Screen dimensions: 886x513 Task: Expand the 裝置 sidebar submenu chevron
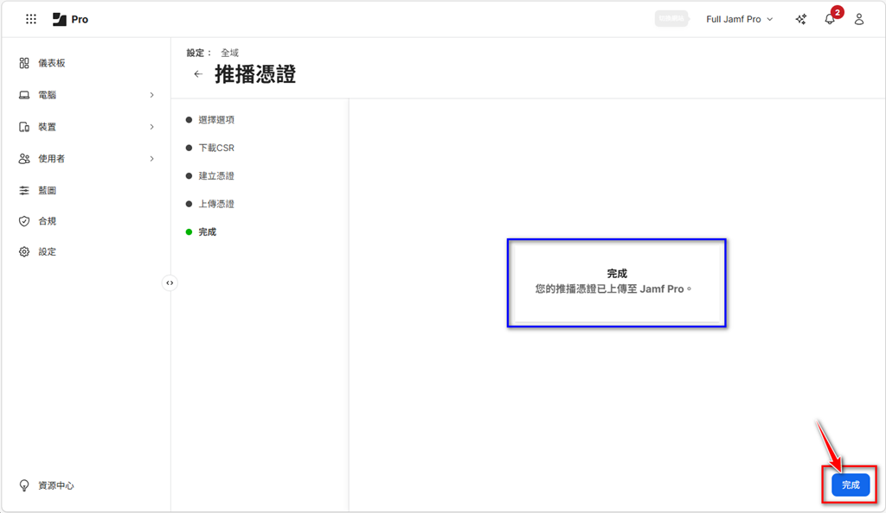click(151, 127)
